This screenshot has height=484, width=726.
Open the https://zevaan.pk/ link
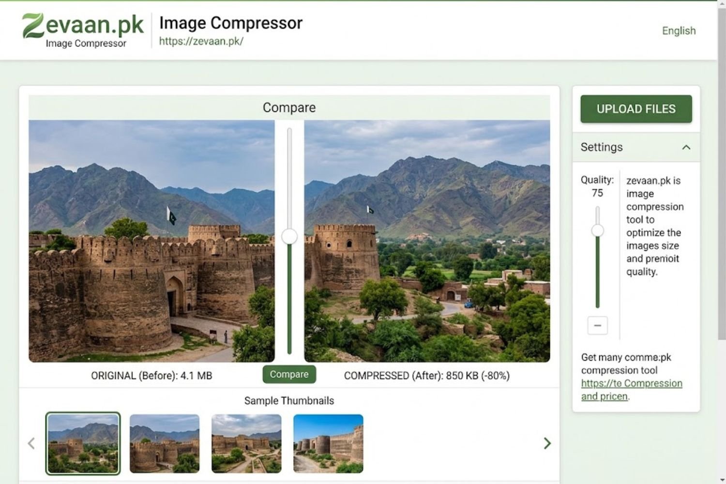(x=201, y=41)
